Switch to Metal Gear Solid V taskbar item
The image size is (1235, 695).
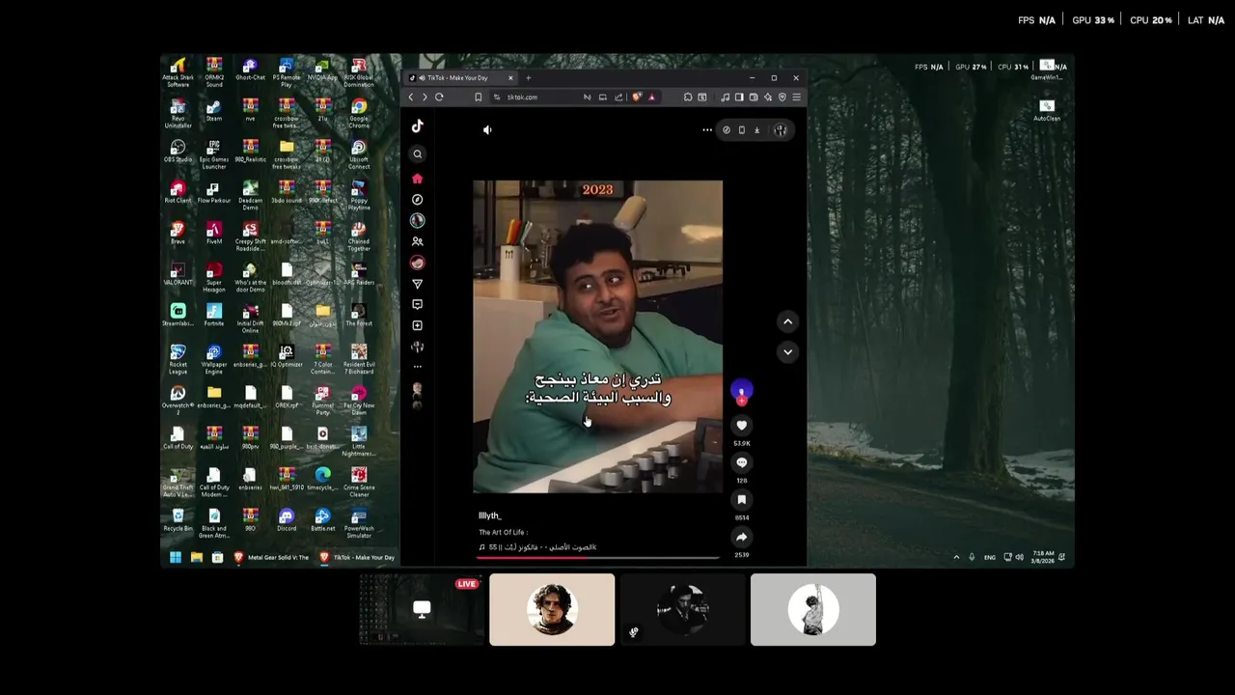click(x=271, y=557)
